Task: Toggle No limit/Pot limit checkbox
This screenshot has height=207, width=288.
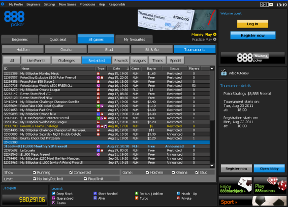Action: [x=34, y=179]
